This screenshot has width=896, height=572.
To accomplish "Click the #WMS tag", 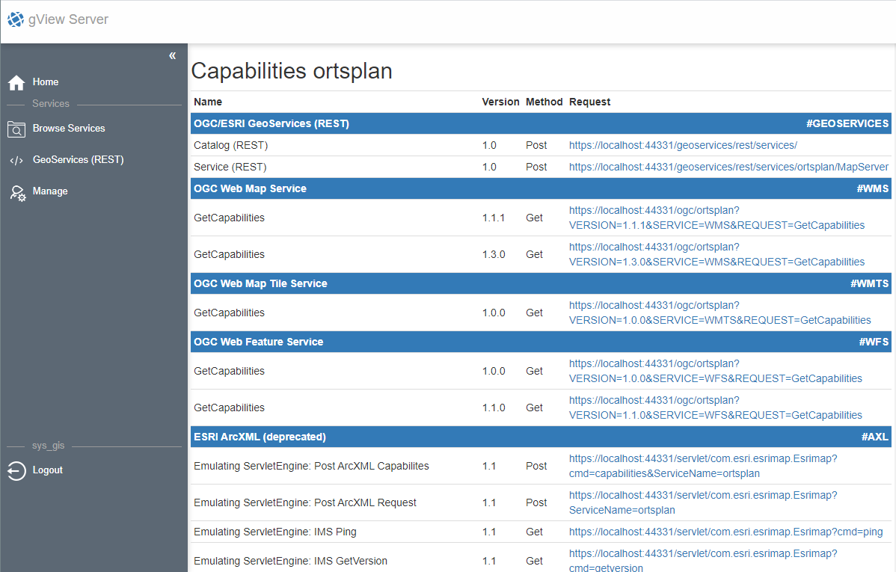I will (873, 188).
